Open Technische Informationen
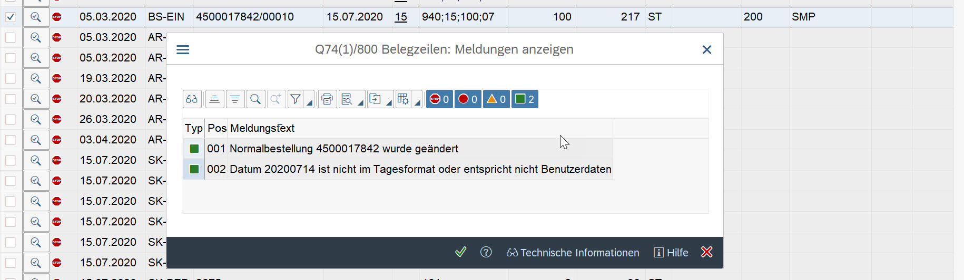This screenshot has height=280, width=964. coord(573,253)
